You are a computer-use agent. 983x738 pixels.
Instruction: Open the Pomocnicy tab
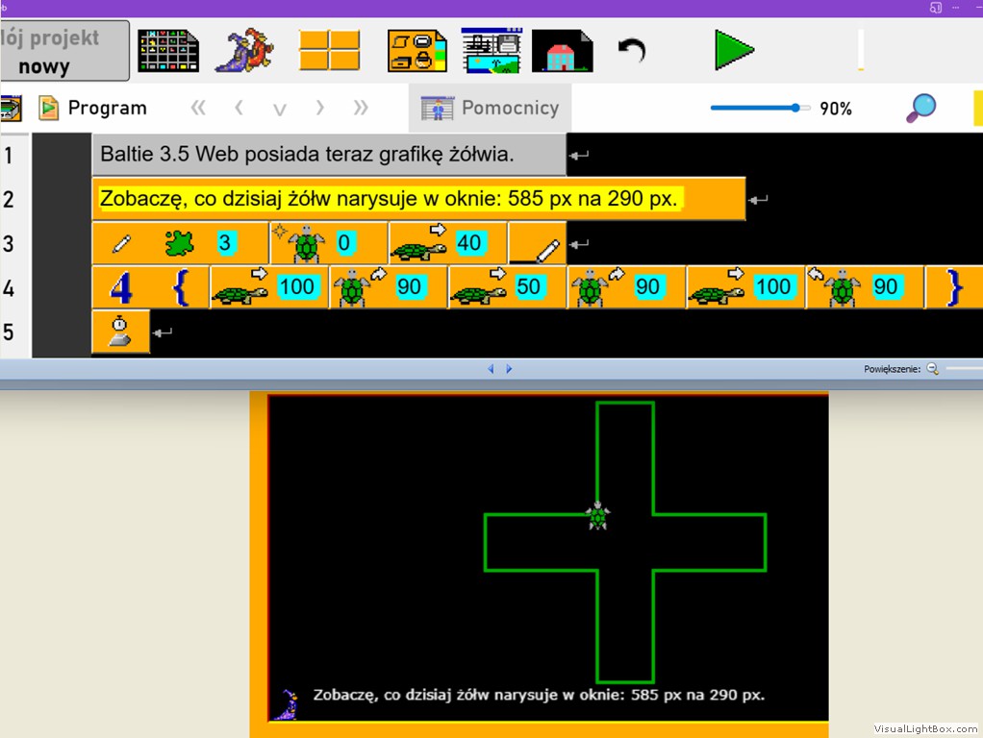pos(491,108)
